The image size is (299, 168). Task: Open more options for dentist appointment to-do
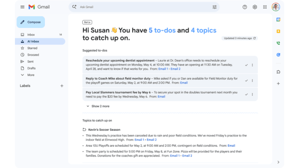[252, 65]
